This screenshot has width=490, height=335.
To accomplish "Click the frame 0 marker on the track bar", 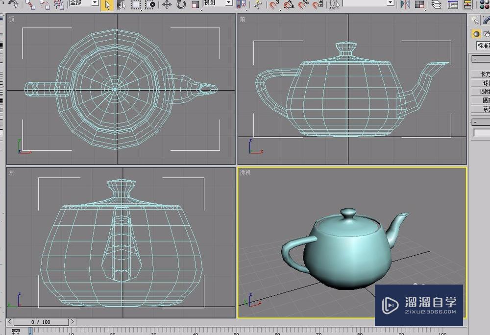I will [30, 331].
